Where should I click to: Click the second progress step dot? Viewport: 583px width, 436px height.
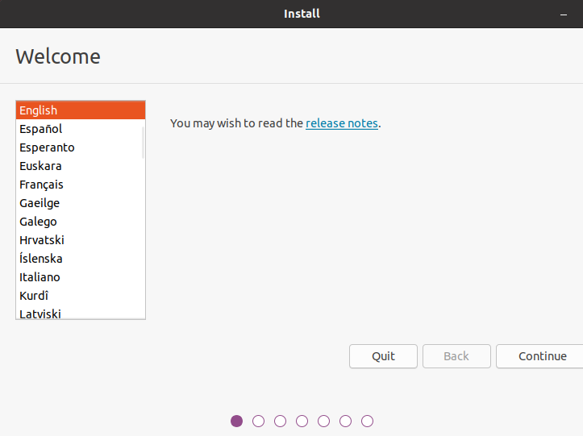pyautogui.click(x=259, y=421)
